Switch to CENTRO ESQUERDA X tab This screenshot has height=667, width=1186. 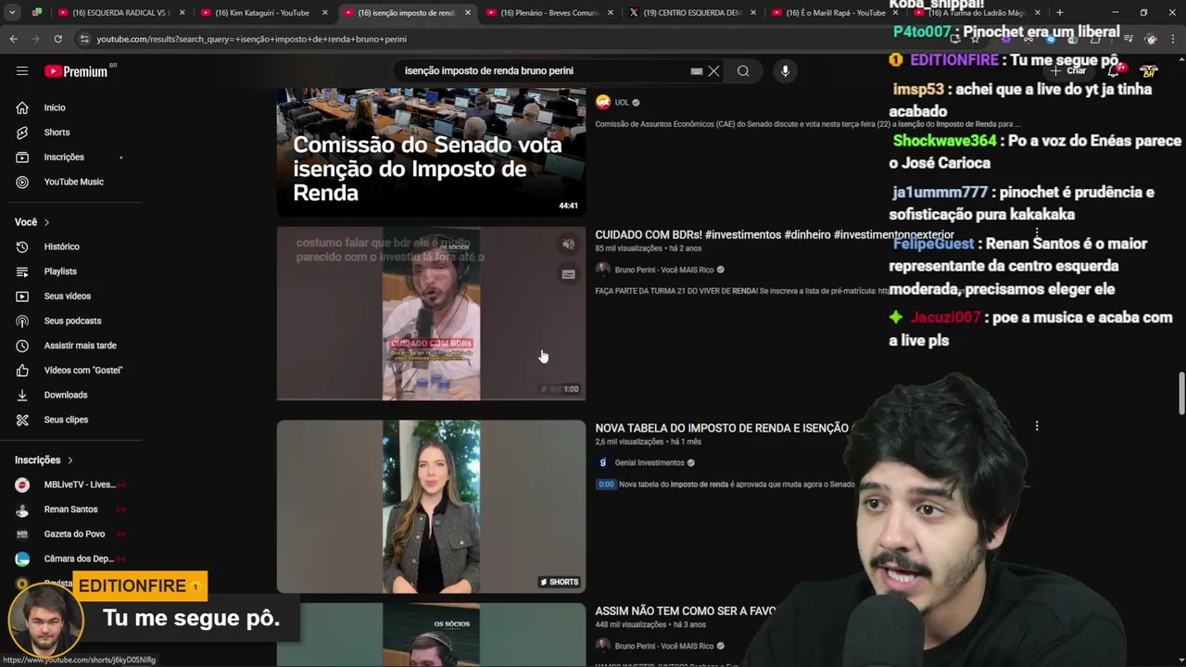coord(691,13)
